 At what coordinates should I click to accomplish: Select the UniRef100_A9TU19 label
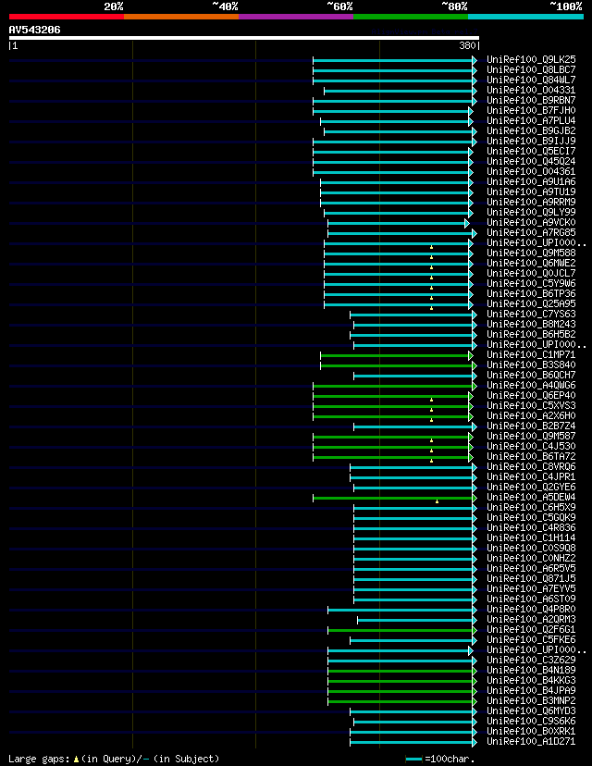coord(531,192)
